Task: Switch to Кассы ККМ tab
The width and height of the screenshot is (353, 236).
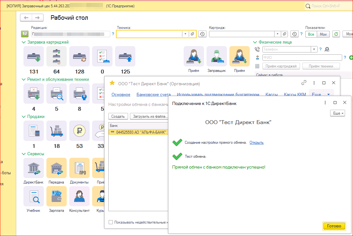Action: [x=295, y=95]
